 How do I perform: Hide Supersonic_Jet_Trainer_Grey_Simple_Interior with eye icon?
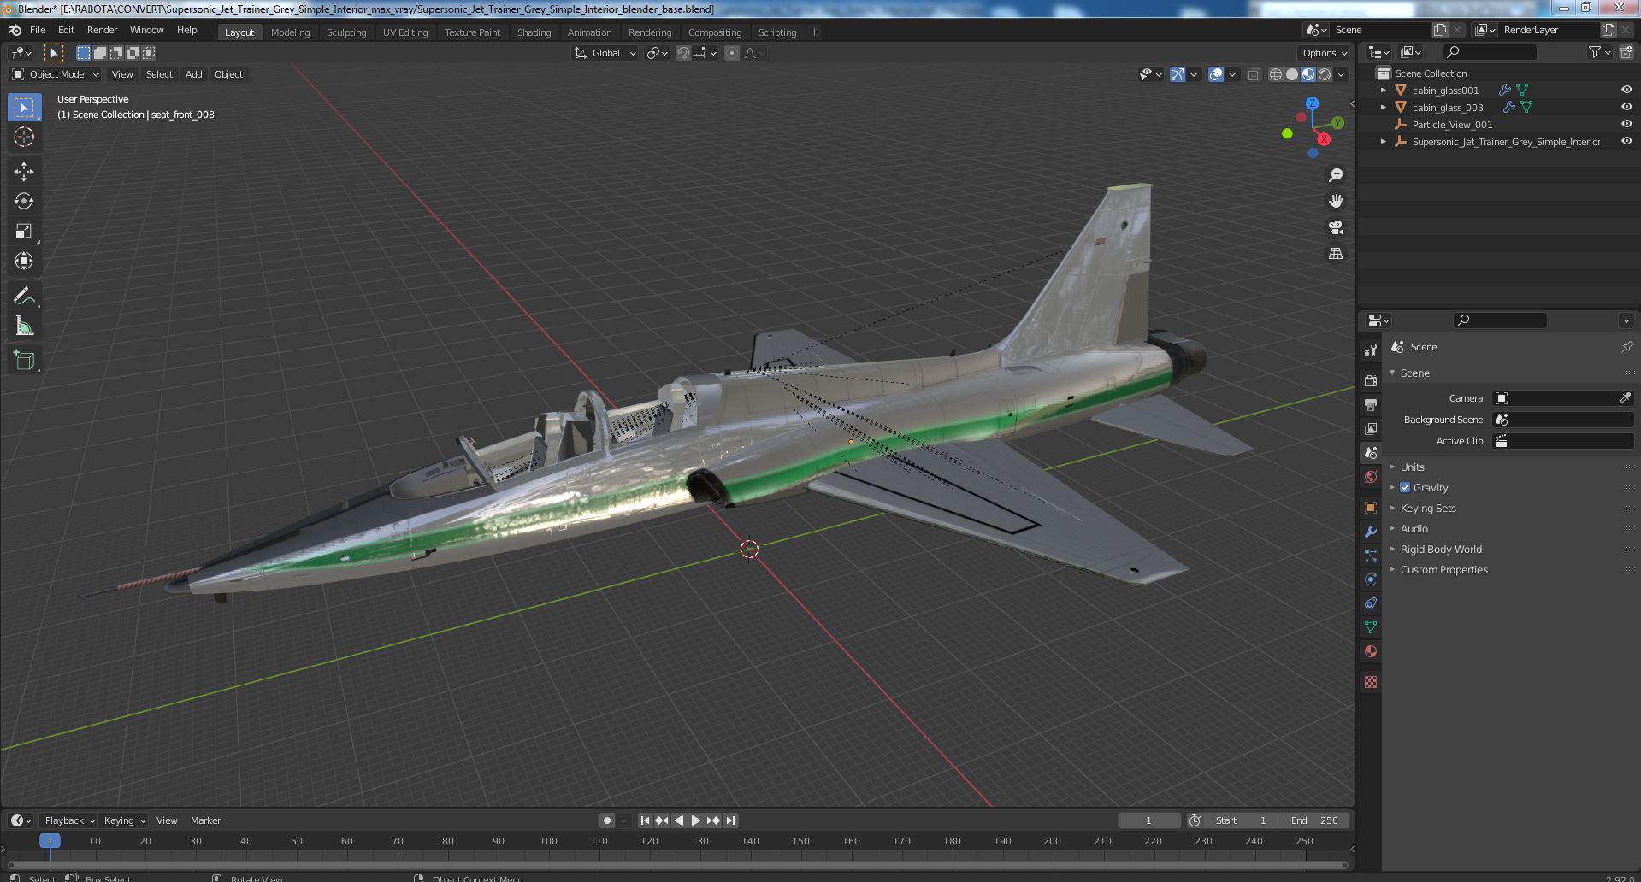point(1626,141)
